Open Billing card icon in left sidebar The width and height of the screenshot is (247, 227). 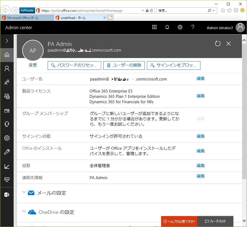7,111
